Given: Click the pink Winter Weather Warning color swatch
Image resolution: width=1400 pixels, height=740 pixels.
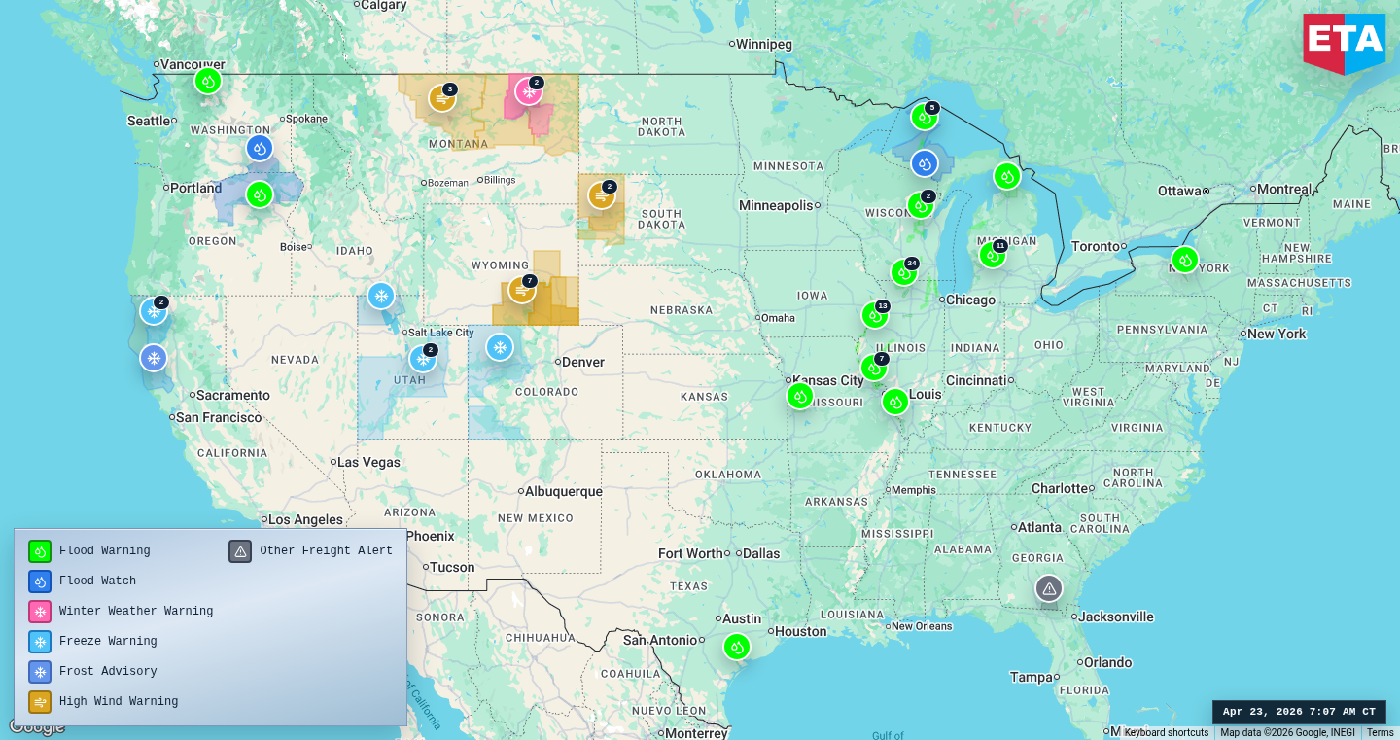Looking at the screenshot, I should [40, 611].
